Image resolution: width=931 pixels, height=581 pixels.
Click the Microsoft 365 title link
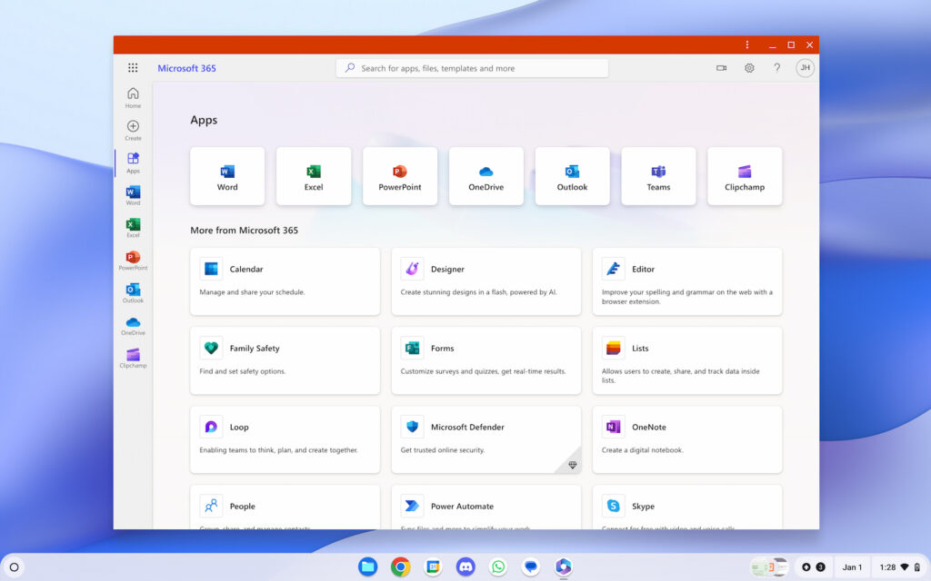186,68
